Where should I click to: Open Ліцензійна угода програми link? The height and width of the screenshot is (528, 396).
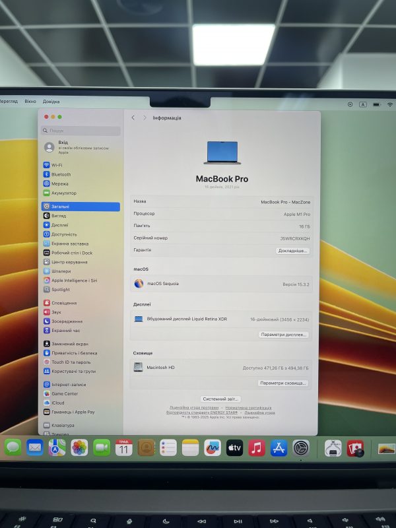(x=194, y=408)
